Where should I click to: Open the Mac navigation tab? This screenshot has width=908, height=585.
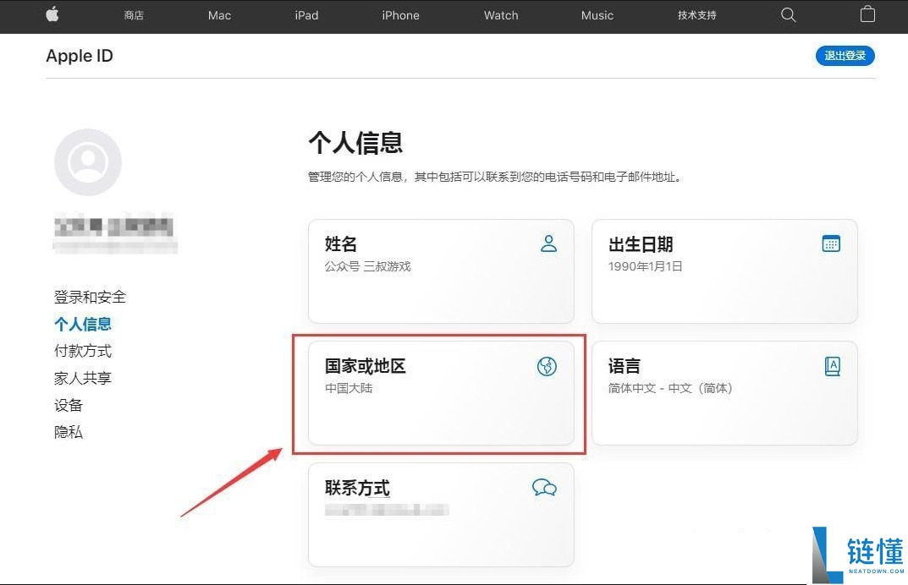(x=219, y=14)
